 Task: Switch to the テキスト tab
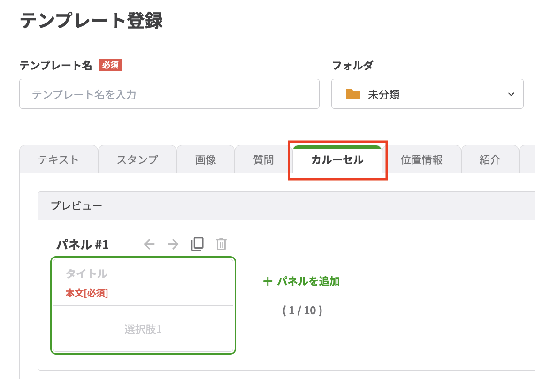click(59, 159)
